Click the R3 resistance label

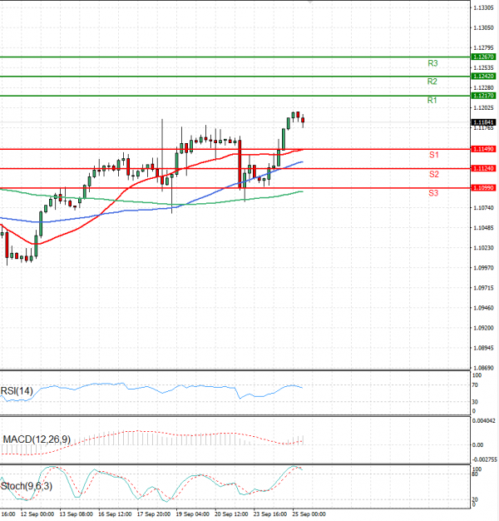(432, 63)
